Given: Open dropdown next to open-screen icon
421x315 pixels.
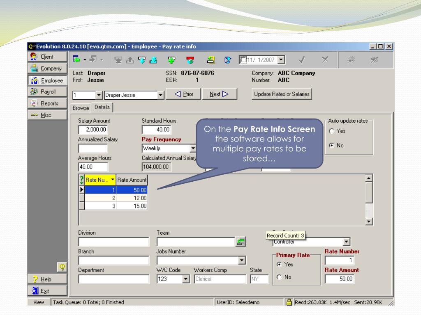Looking at the screenshot, I should pyautogui.click(x=85, y=60).
